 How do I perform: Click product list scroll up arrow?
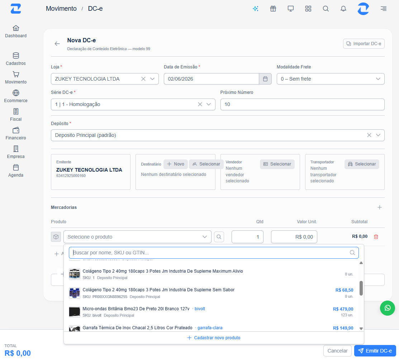[361, 263]
